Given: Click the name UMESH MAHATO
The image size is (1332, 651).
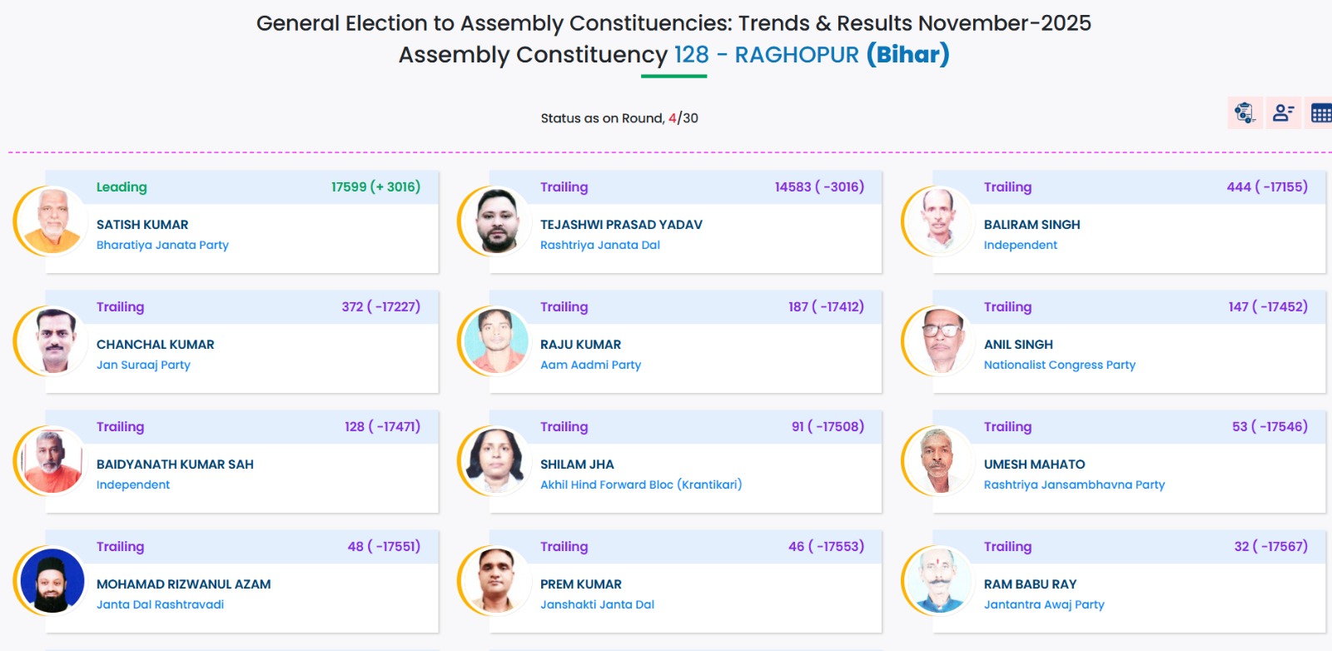Looking at the screenshot, I should (1034, 465).
